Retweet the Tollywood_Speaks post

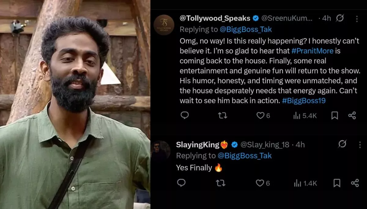222,115
